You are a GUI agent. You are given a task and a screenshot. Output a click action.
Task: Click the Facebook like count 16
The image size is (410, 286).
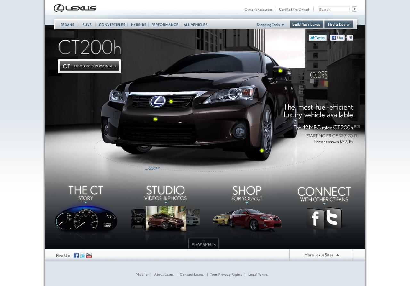tap(350, 38)
